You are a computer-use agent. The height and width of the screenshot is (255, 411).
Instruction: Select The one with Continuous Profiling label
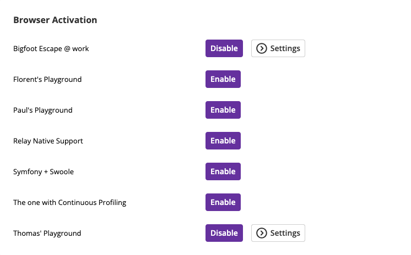pyautogui.click(x=70, y=203)
